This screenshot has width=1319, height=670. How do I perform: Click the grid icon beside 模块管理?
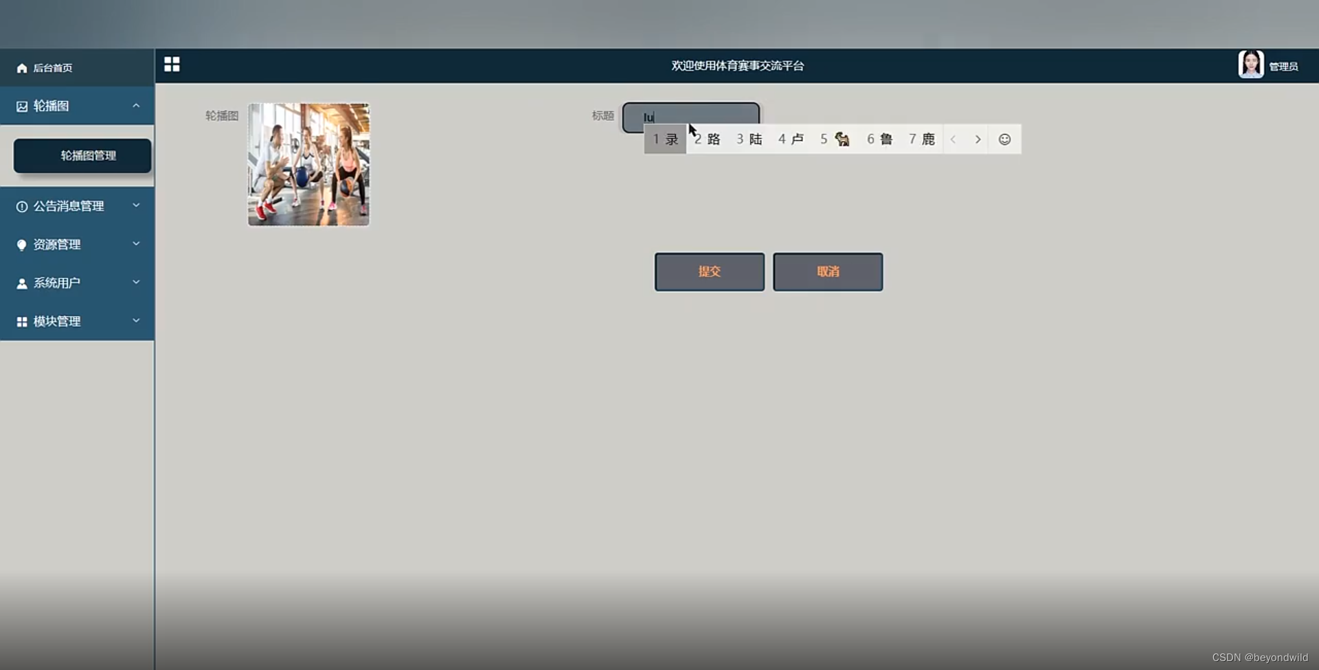pyautogui.click(x=21, y=321)
